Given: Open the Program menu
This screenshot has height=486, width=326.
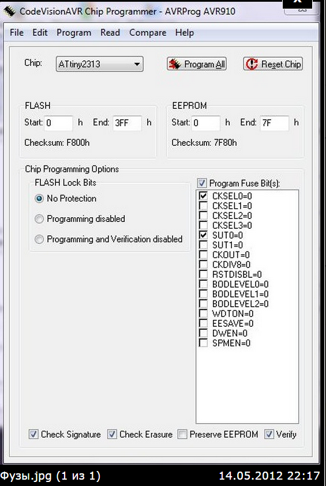Looking at the screenshot, I should point(74,32).
